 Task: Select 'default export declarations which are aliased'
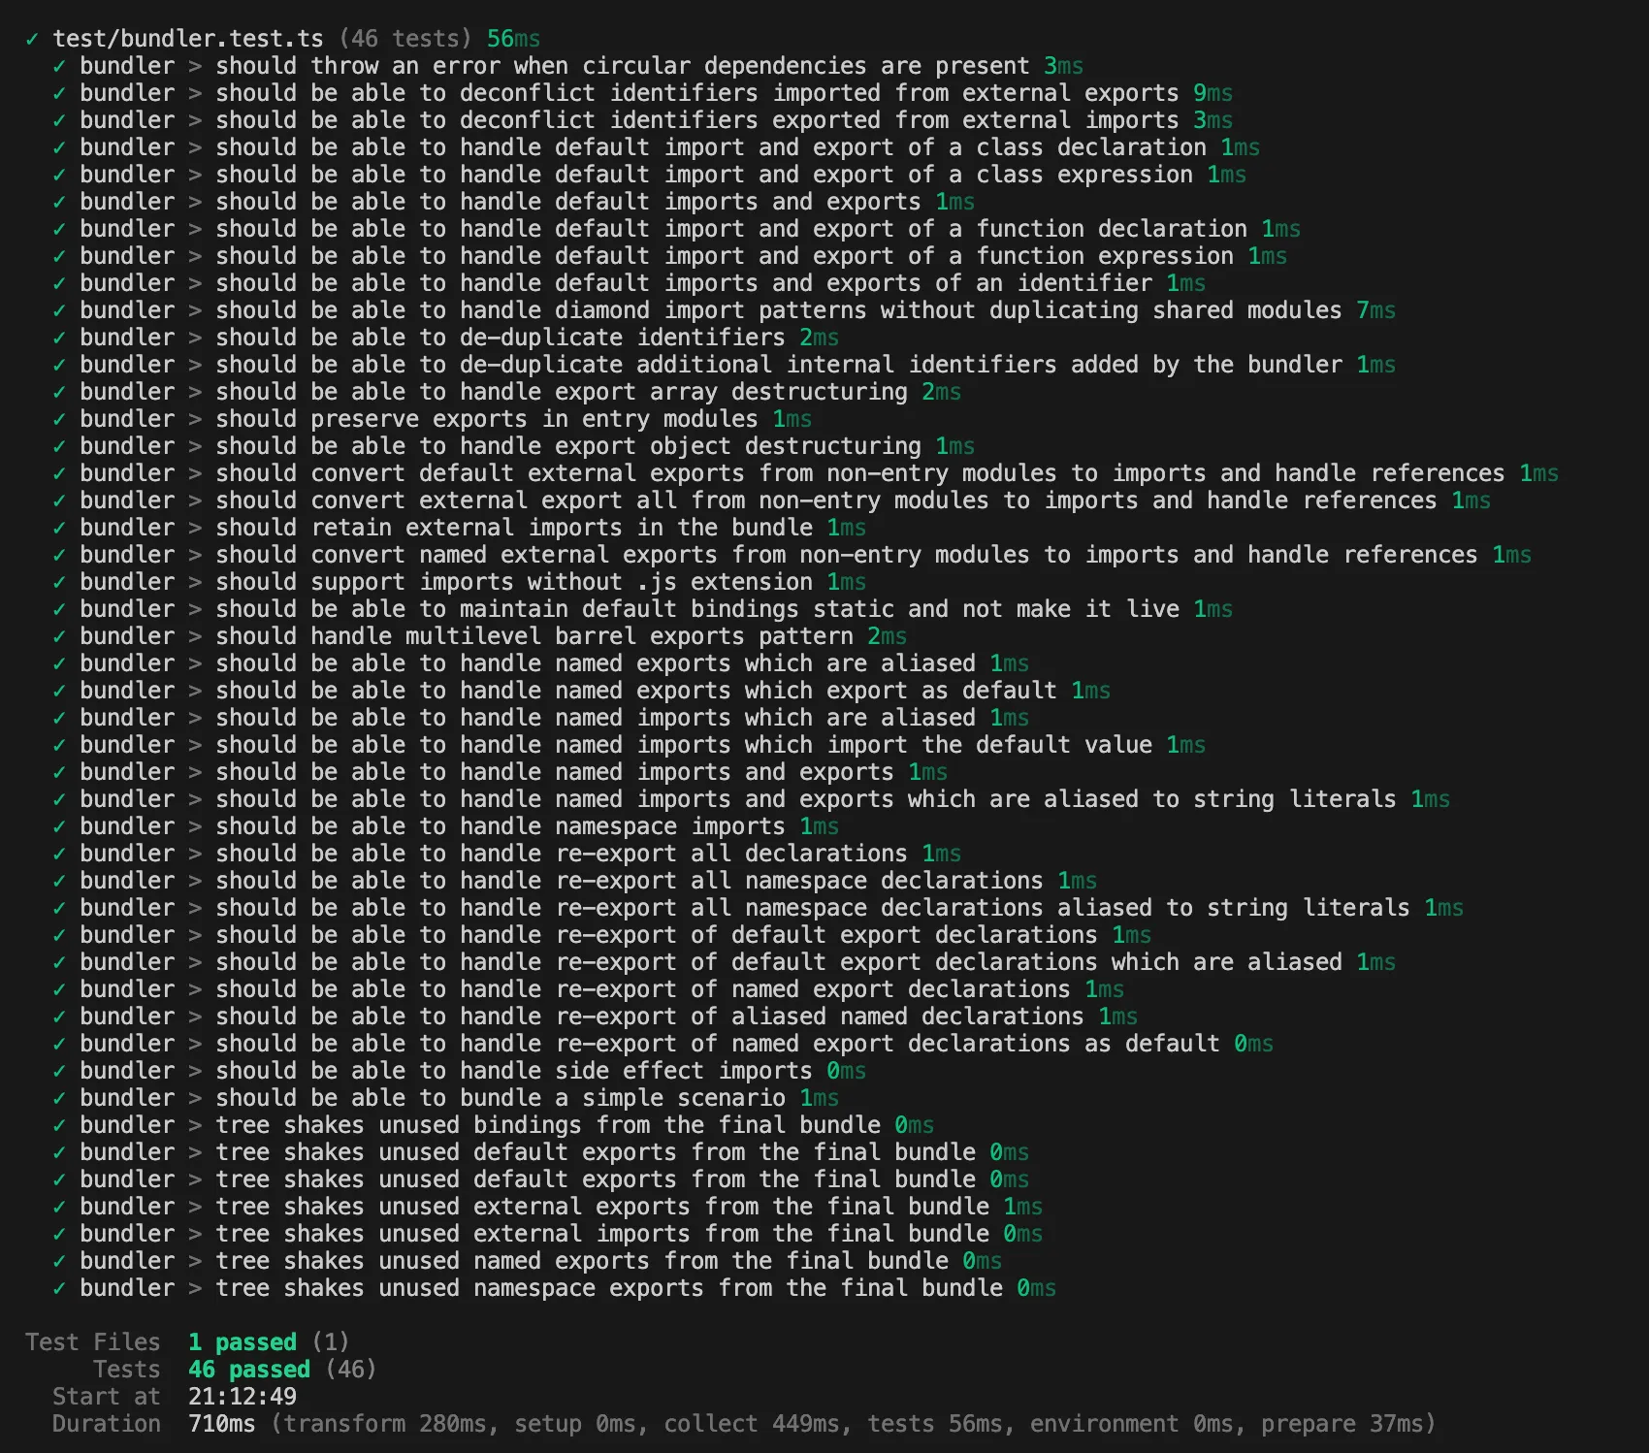(724, 962)
